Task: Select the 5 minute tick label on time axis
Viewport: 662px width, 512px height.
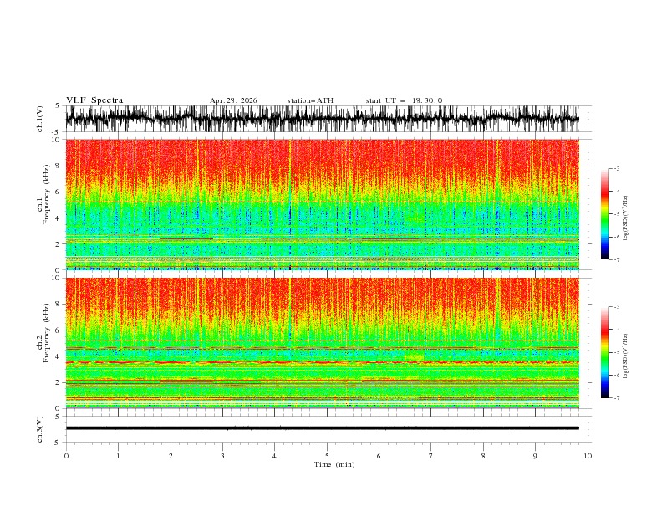Action: [x=327, y=456]
